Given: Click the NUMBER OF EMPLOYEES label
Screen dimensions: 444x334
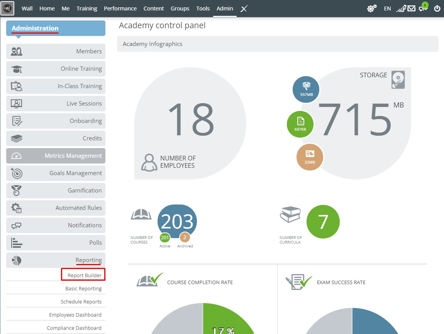Looking at the screenshot, I should click(x=178, y=162).
